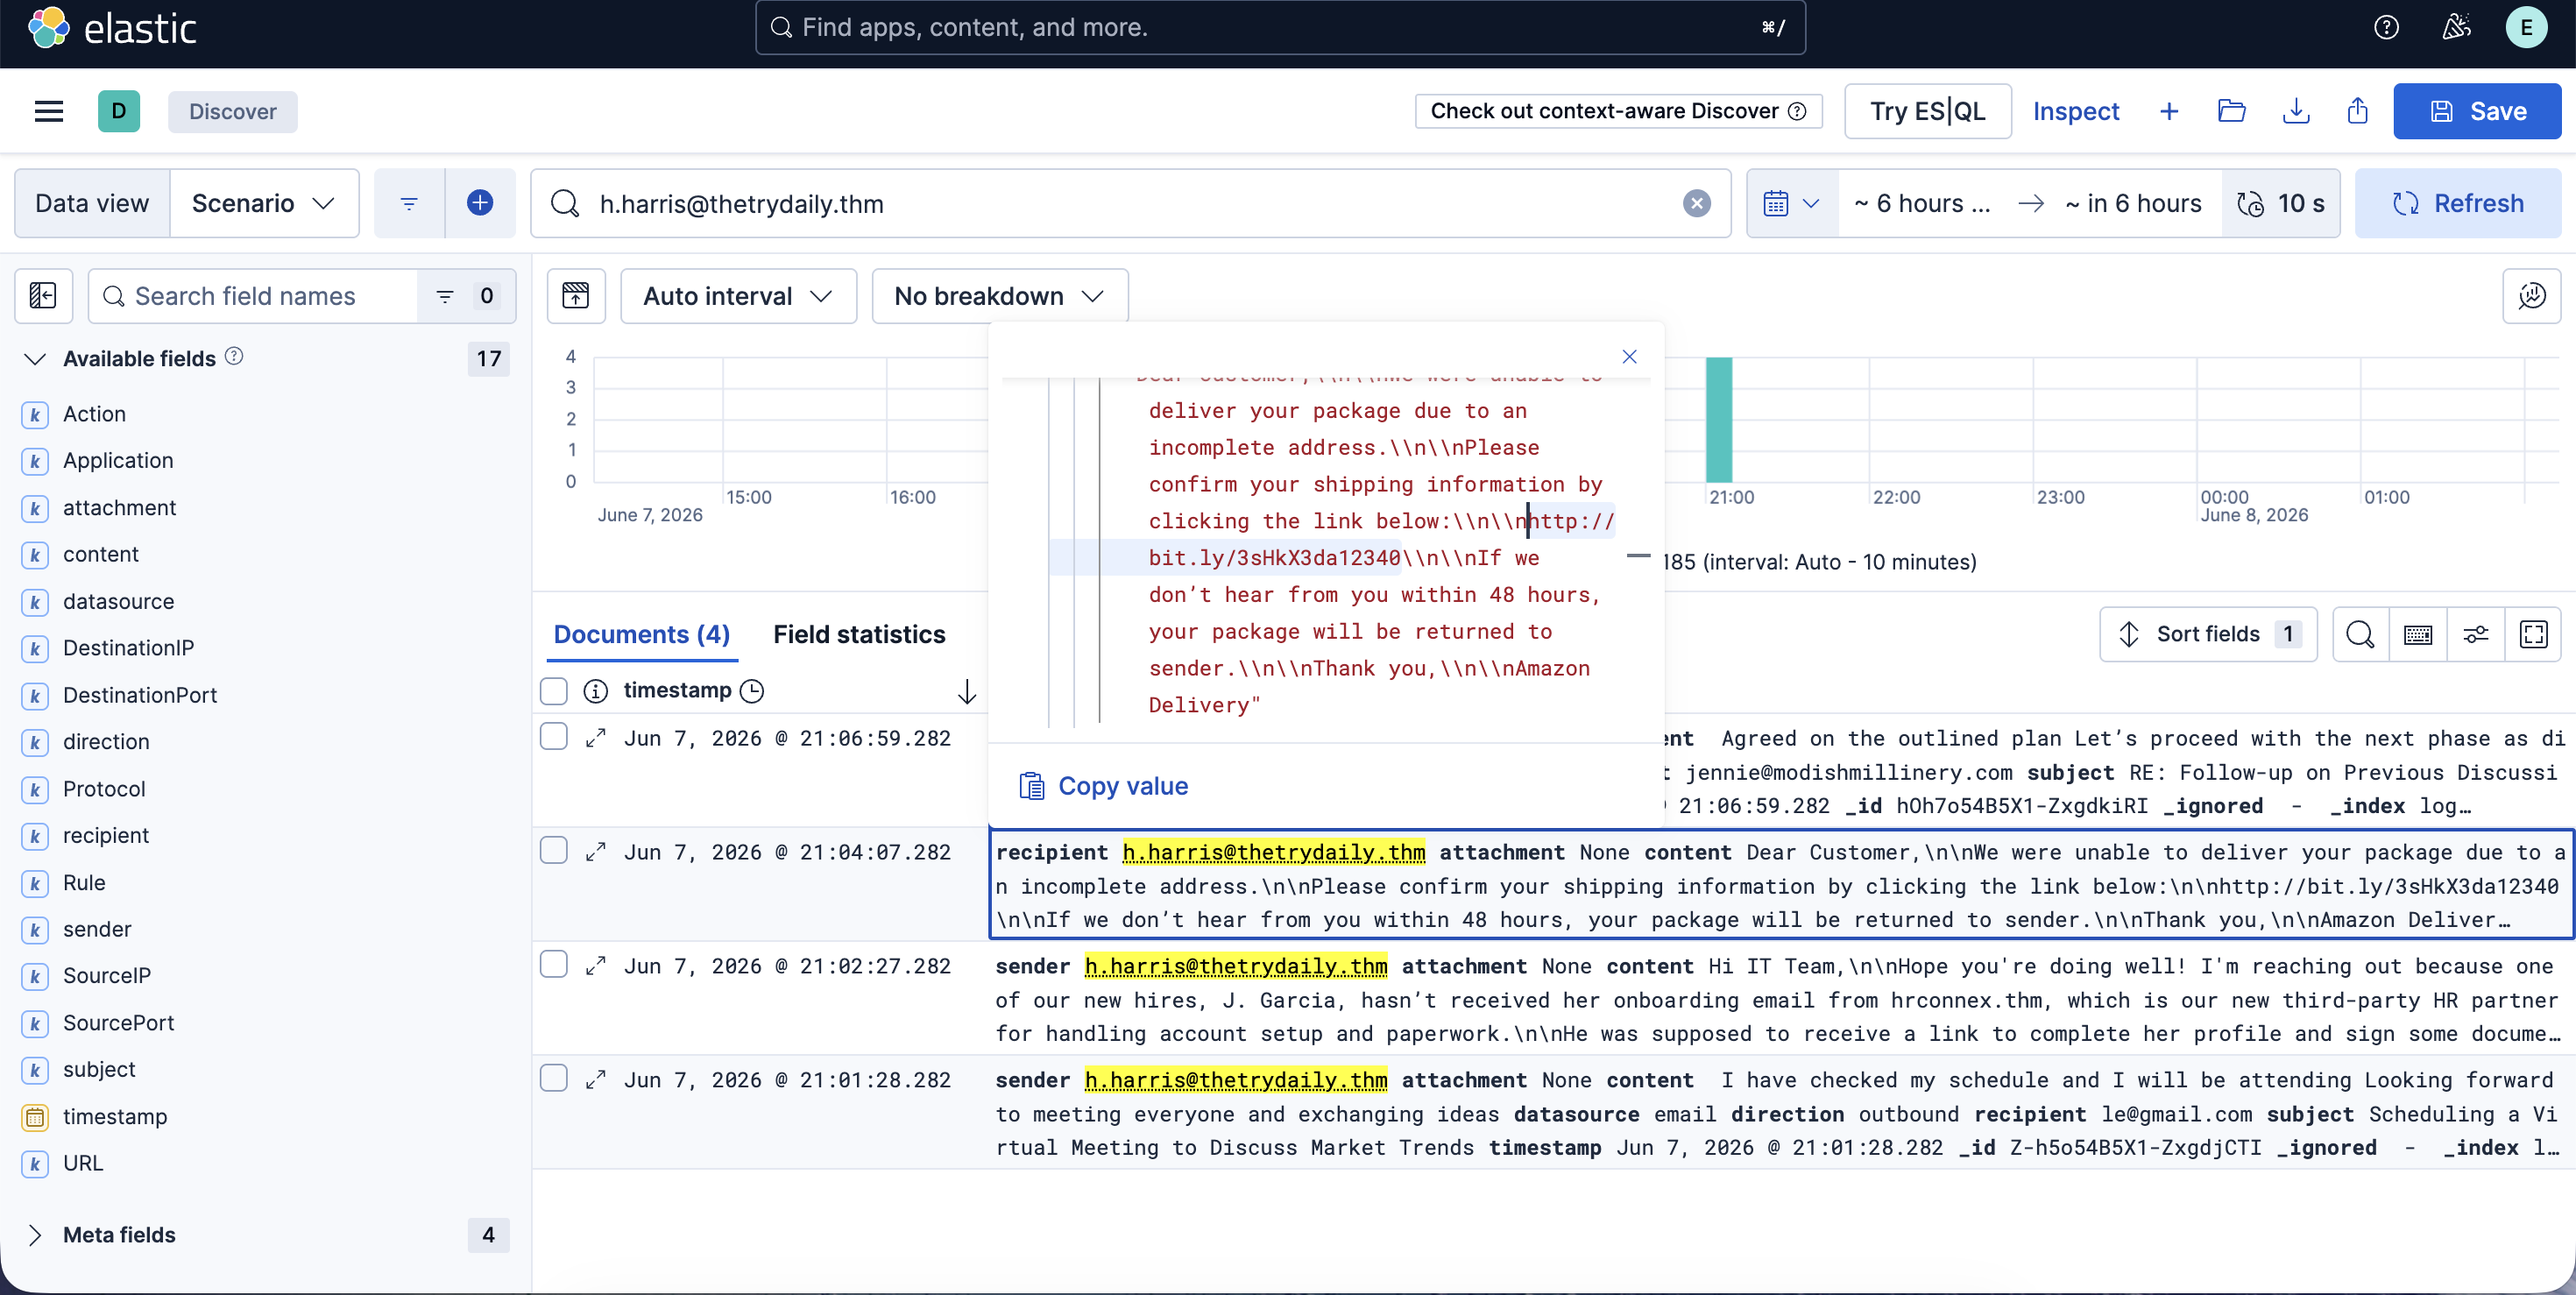
Task: Focus the Find apps global search field
Action: pos(1280,28)
